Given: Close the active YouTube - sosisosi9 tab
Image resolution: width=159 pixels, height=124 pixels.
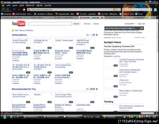Looking at the screenshot, I should 102,18.
